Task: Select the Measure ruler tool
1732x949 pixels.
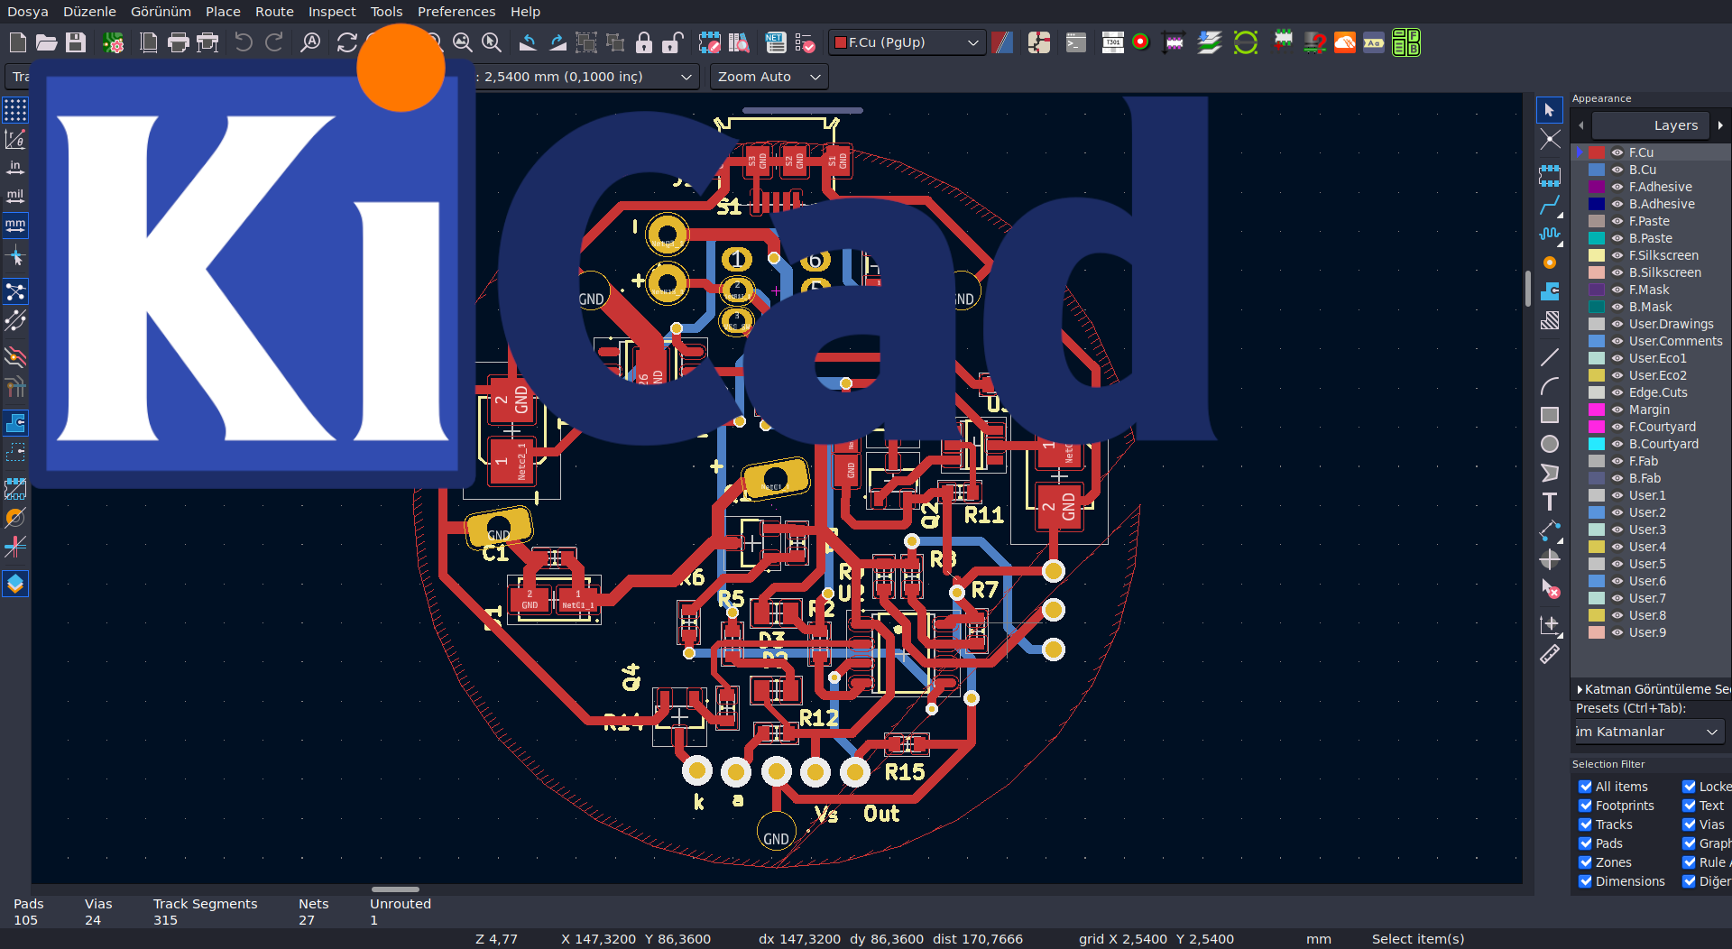Action: click(x=1550, y=655)
